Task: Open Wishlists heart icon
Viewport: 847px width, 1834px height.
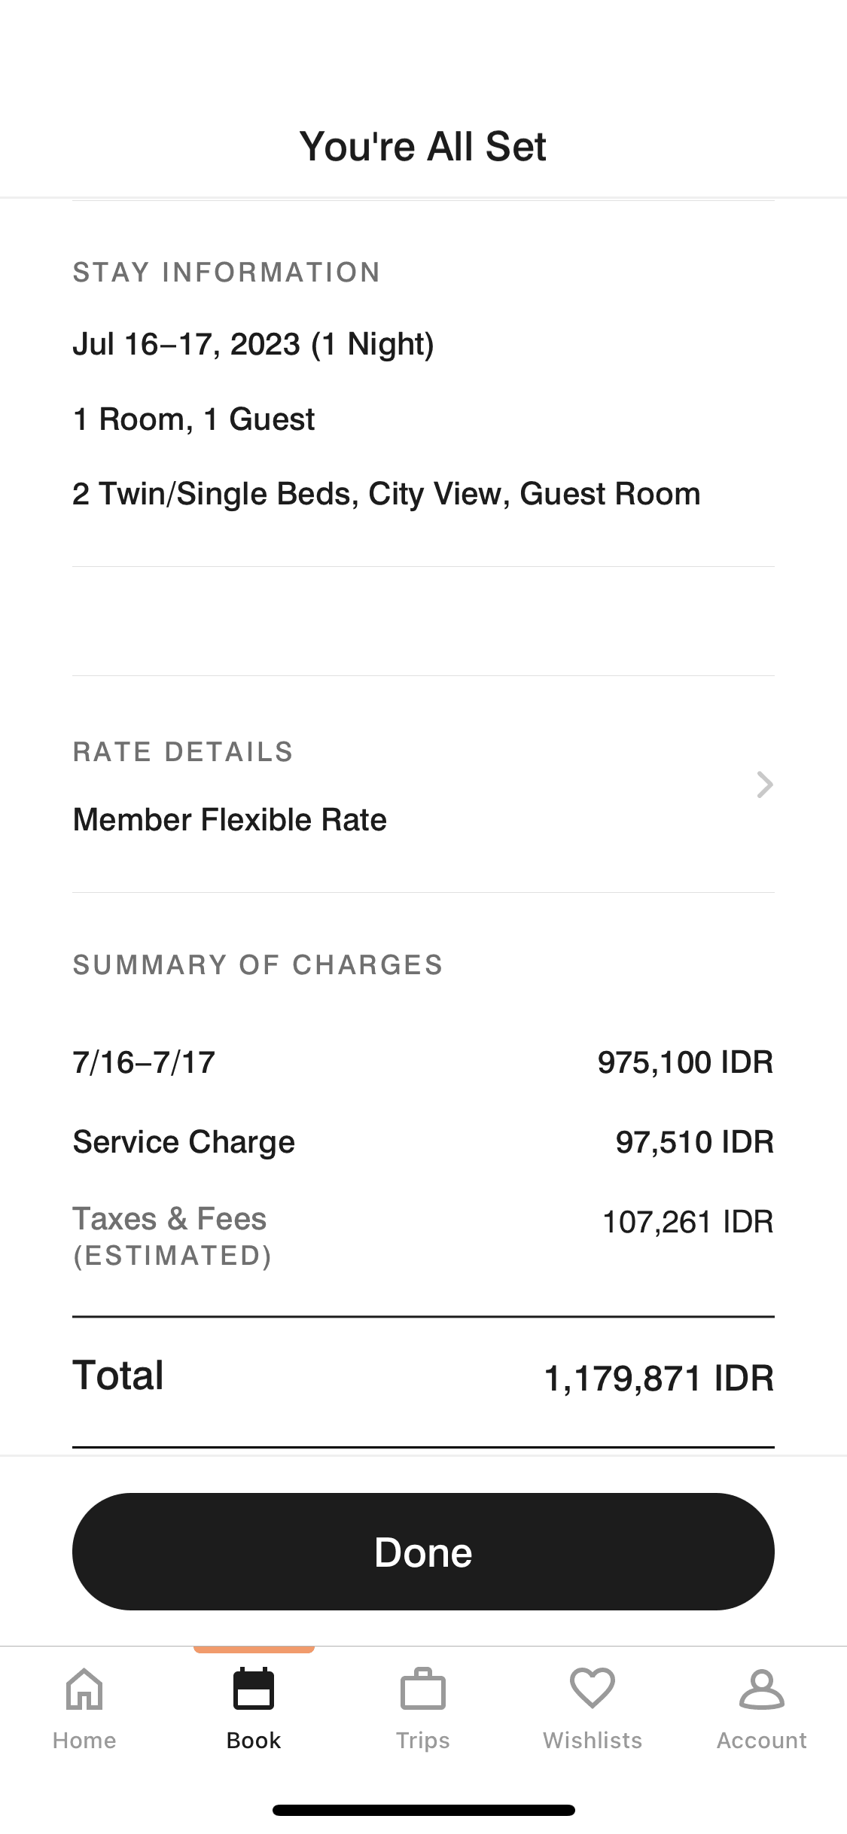Action: click(x=593, y=1688)
